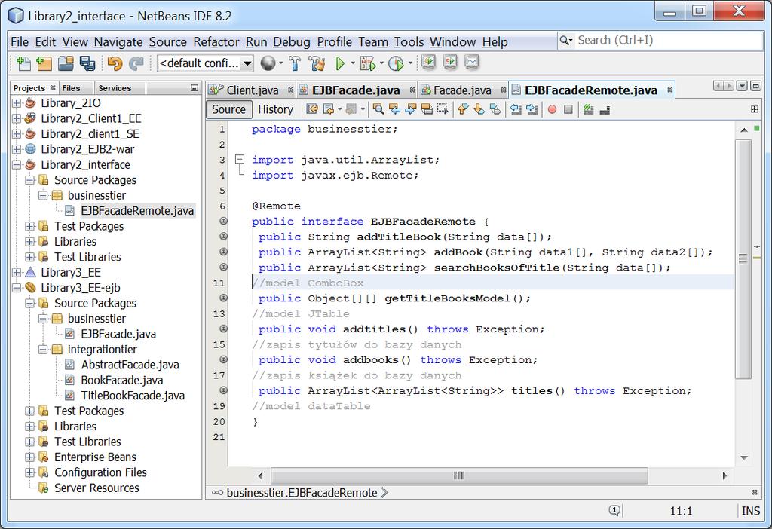Collapse the import fold on line 3

(x=240, y=160)
